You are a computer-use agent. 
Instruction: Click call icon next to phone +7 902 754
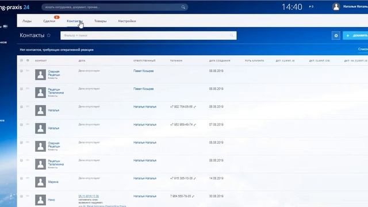pyautogui.click(x=195, y=107)
